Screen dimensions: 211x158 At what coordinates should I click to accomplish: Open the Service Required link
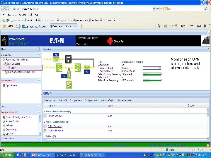tap(55, 116)
